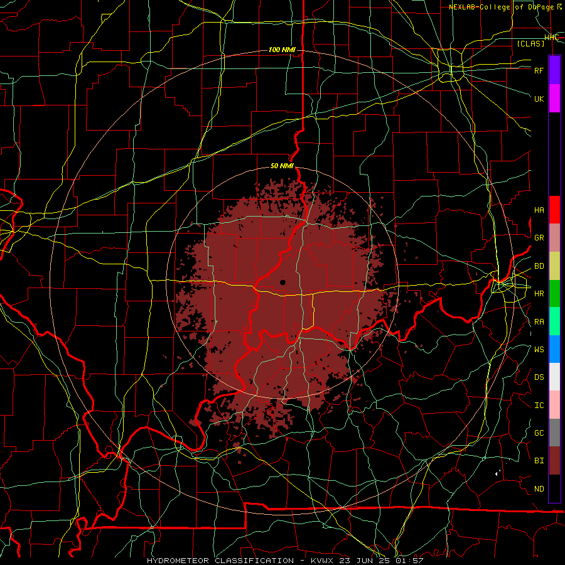Select the dusty pink GR legend swatch

pyautogui.click(x=554, y=238)
